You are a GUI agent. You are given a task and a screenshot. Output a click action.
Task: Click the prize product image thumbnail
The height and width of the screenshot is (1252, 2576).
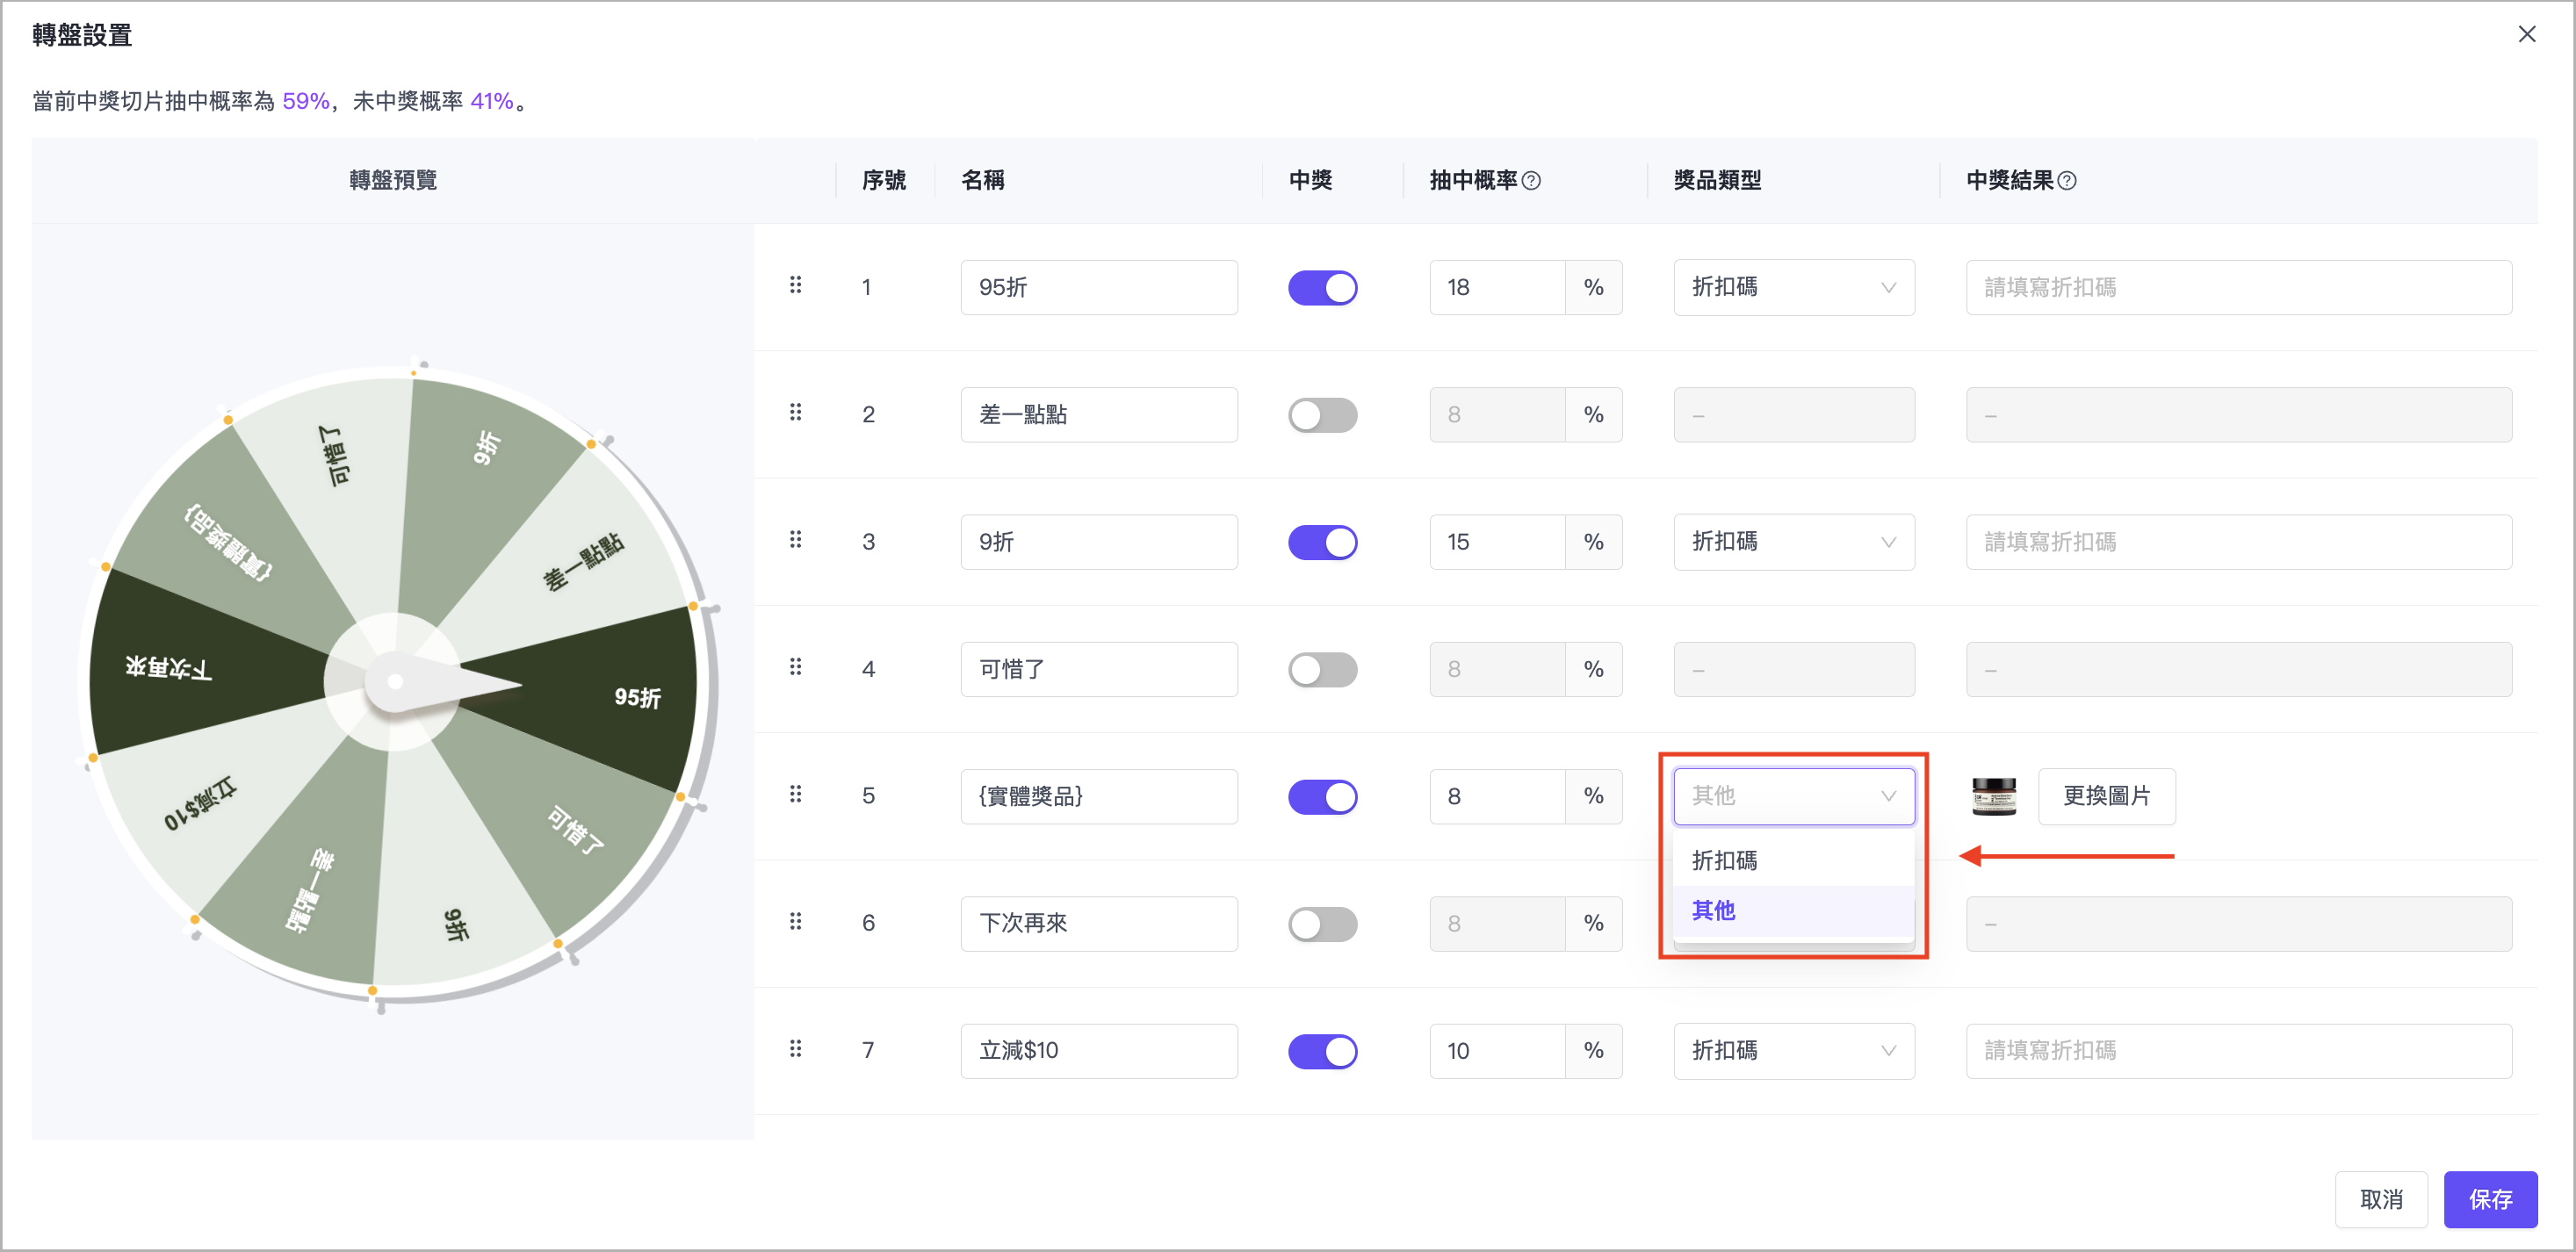(1993, 797)
